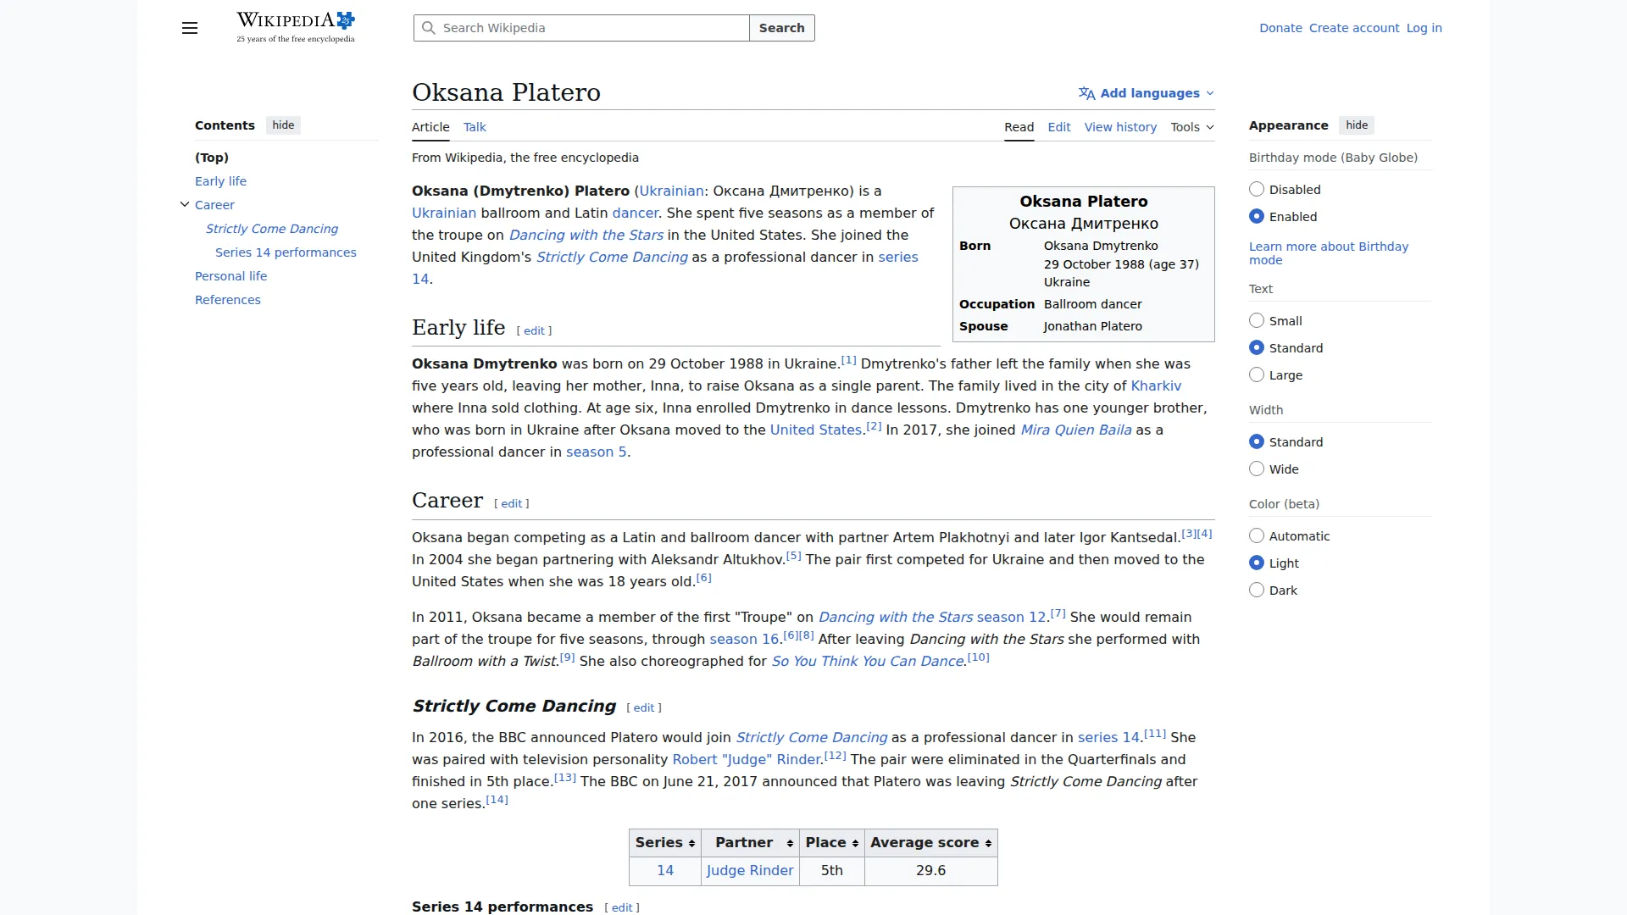Collapse the Career section in Contents
This screenshot has height=915, width=1627.
click(x=185, y=204)
